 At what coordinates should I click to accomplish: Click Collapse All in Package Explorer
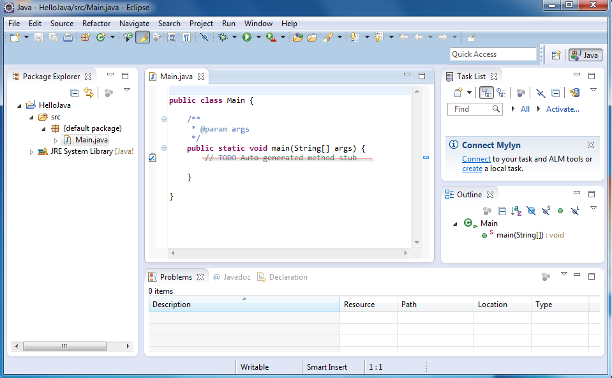75,93
